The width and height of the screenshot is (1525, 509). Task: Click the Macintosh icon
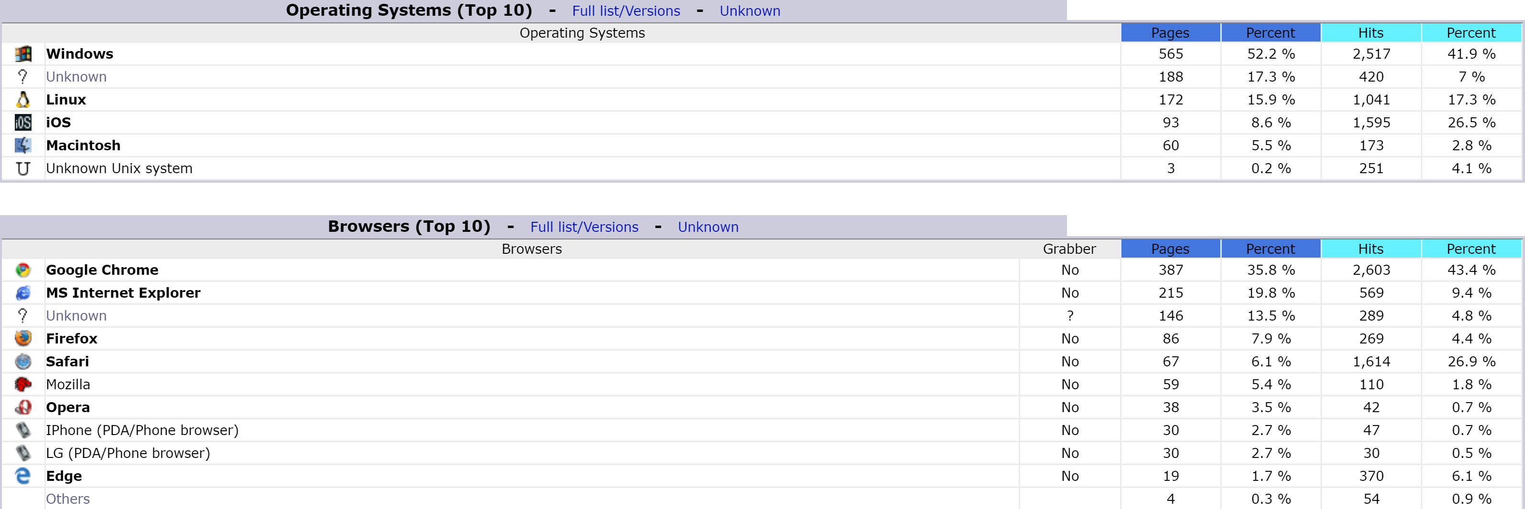(23, 145)
